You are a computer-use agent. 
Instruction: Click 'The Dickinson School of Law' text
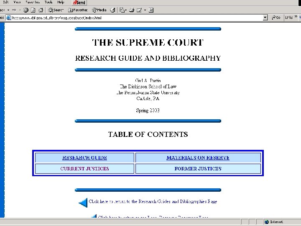tap(148, 87)
